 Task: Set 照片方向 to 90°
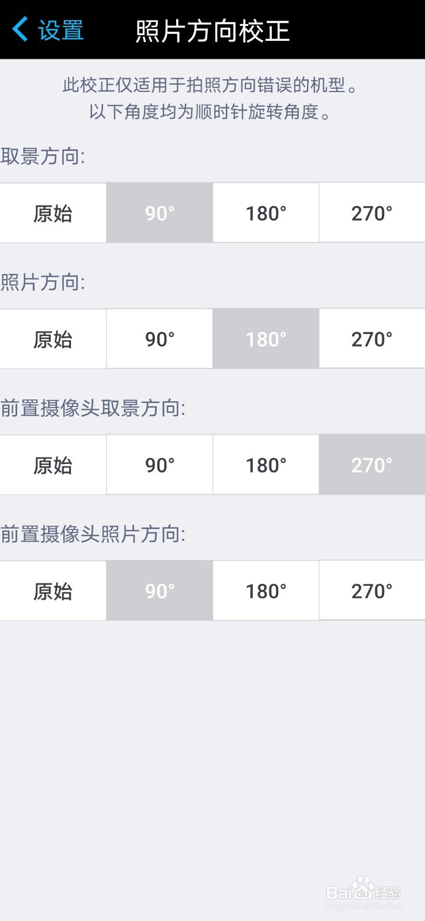(160, 339)
